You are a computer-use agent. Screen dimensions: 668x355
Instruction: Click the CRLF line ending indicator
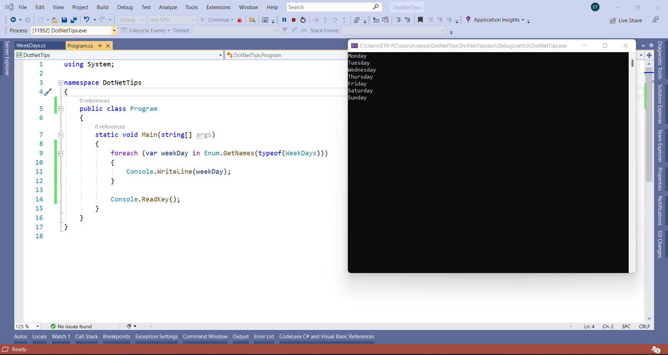(644, 326)
